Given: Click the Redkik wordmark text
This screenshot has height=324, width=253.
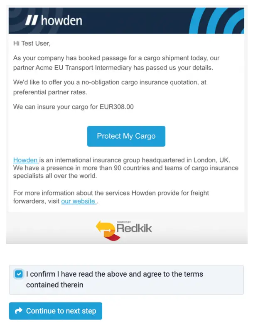Looking at the screenshot, I should pyautogui.click(x=134, y=229).
